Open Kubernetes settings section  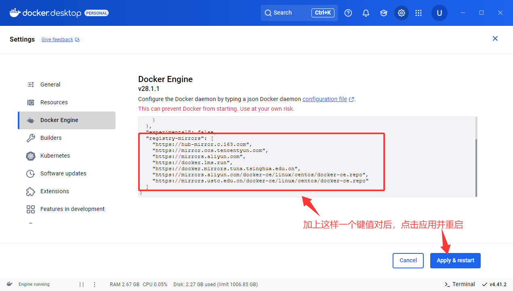tap(67, 156)
